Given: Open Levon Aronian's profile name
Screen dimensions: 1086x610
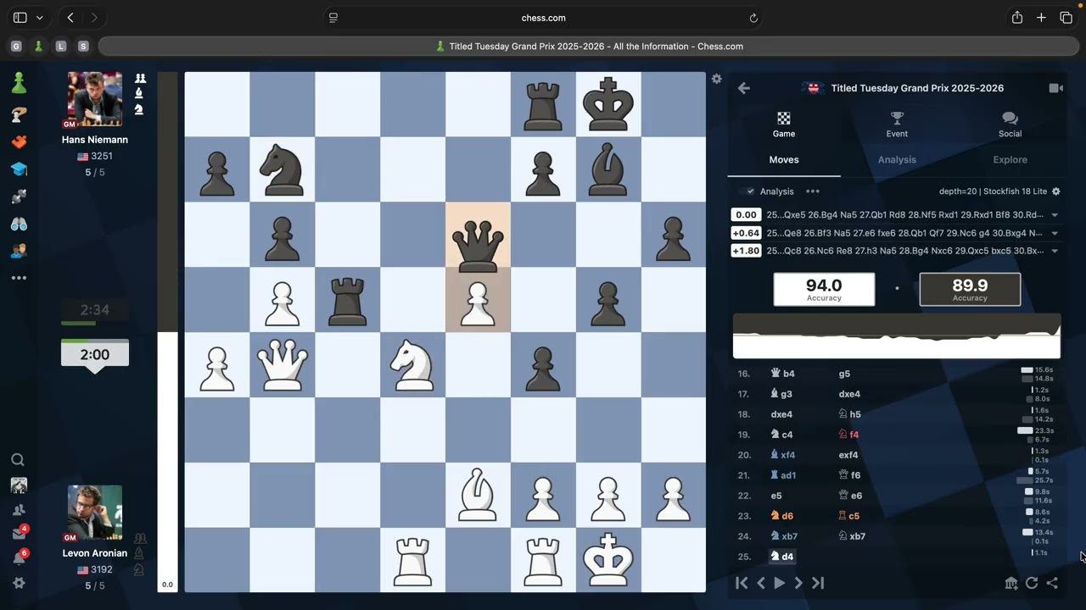Looking at the screenshot, I should [95, 553].
